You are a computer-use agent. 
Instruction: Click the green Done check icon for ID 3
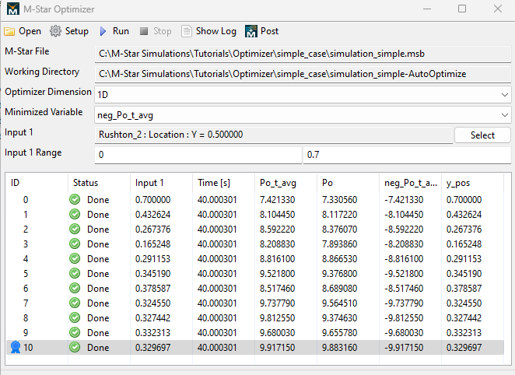[x=75, y=244]
